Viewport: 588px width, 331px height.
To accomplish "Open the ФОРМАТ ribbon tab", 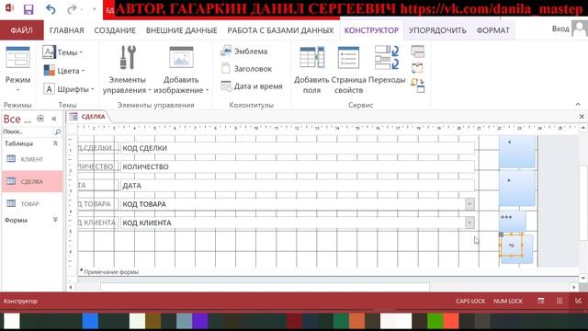I will point(492,30).
